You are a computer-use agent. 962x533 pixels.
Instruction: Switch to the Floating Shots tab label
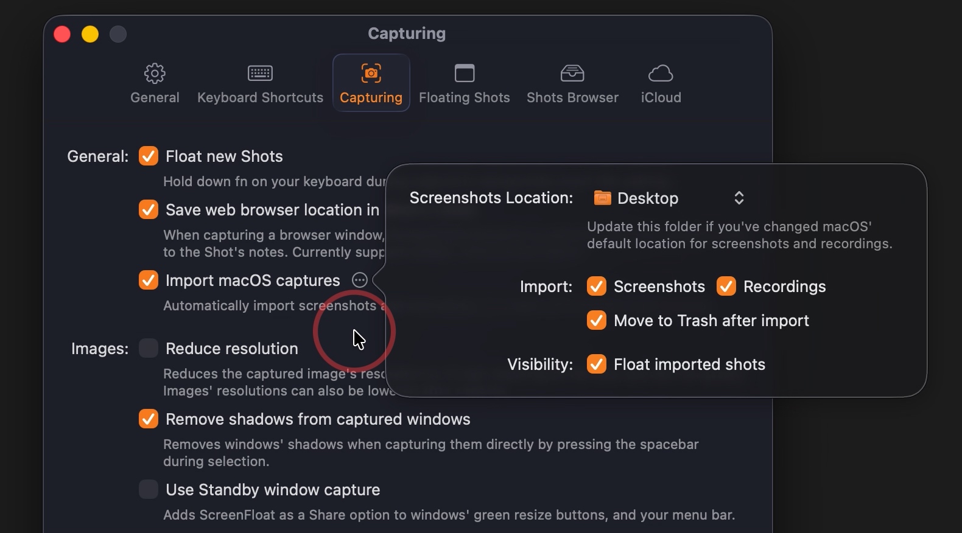(465, 98)
